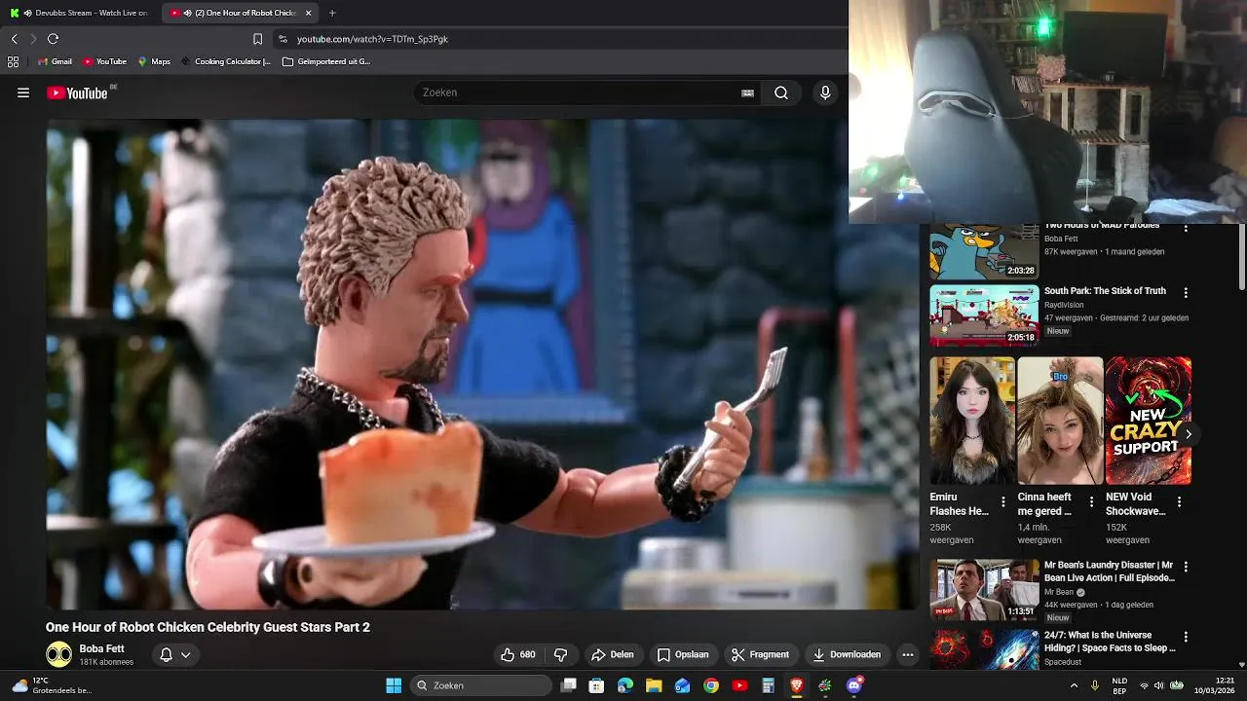The image size is (1247, 701).
Task: Reload the page
Action: click(x=53, y=39)
